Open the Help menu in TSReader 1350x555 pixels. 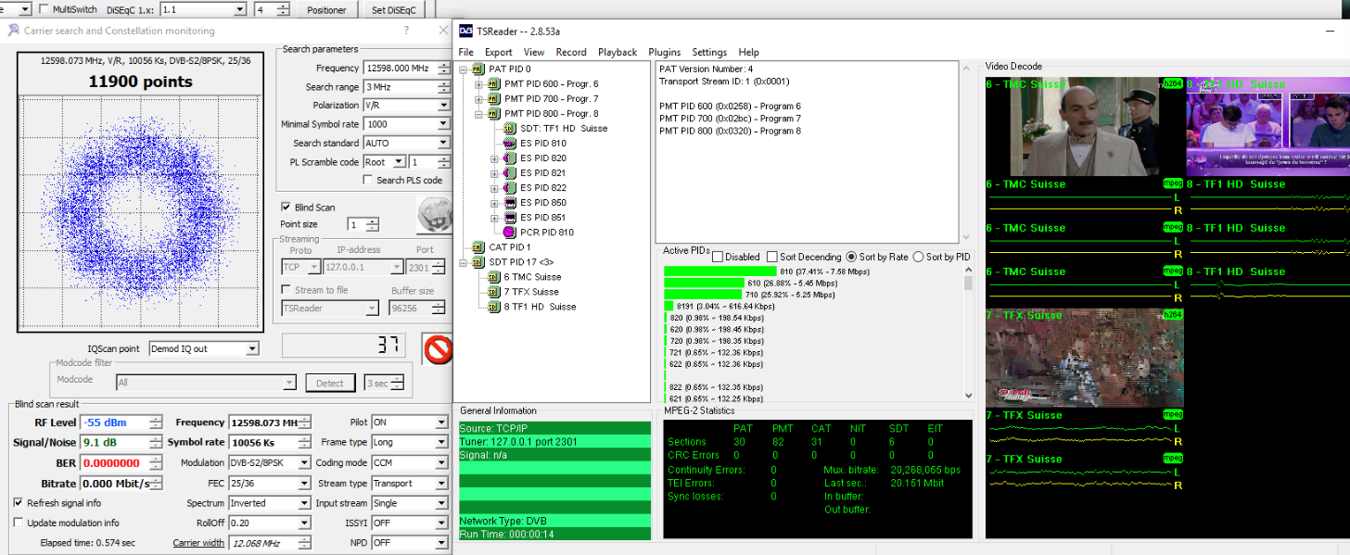[748, 52]
